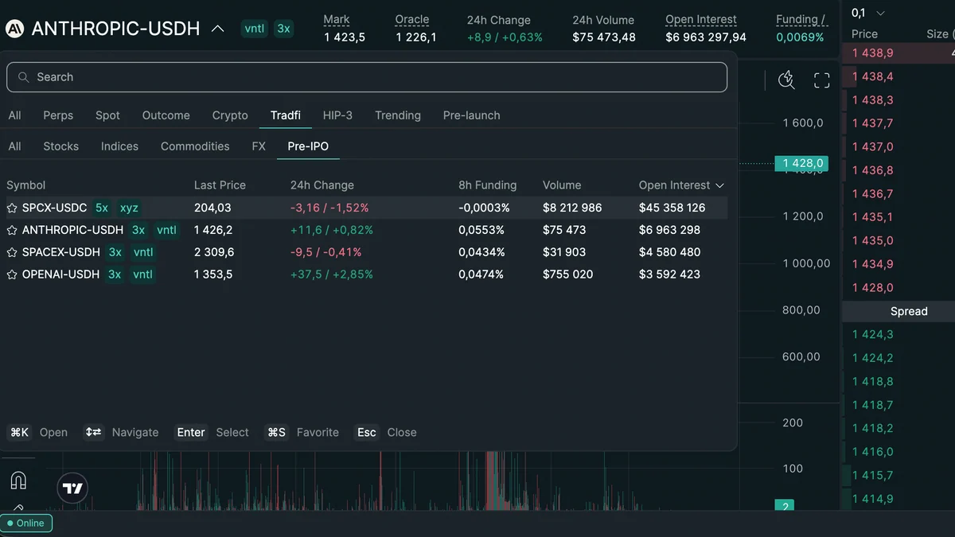This screenshot has height=537, width=955.
Task: Select the magnet tool in chart sidebar
Action: 18,481
